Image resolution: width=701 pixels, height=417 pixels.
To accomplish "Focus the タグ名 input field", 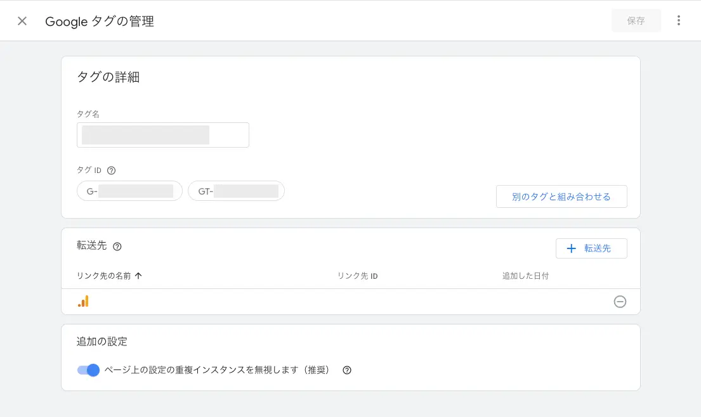I will (x=163, y=135).
